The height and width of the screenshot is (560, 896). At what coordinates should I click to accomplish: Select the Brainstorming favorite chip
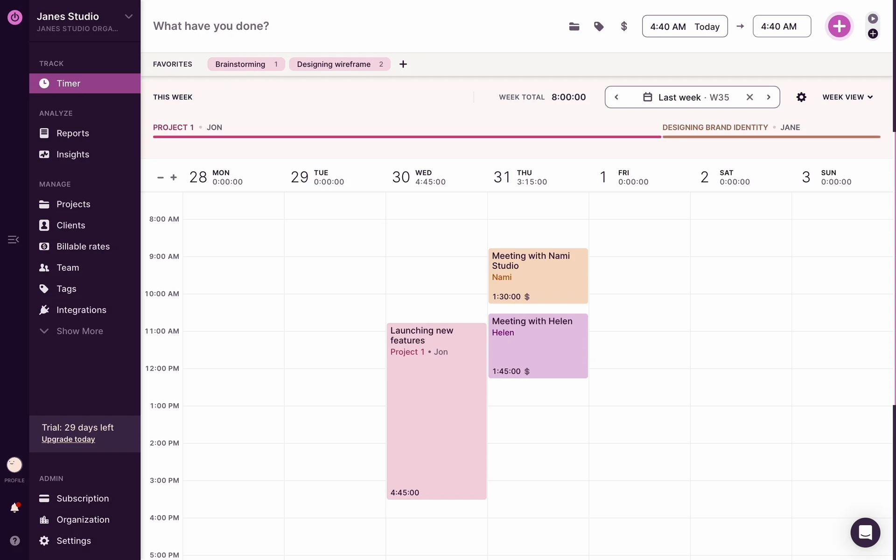[240, 64]
